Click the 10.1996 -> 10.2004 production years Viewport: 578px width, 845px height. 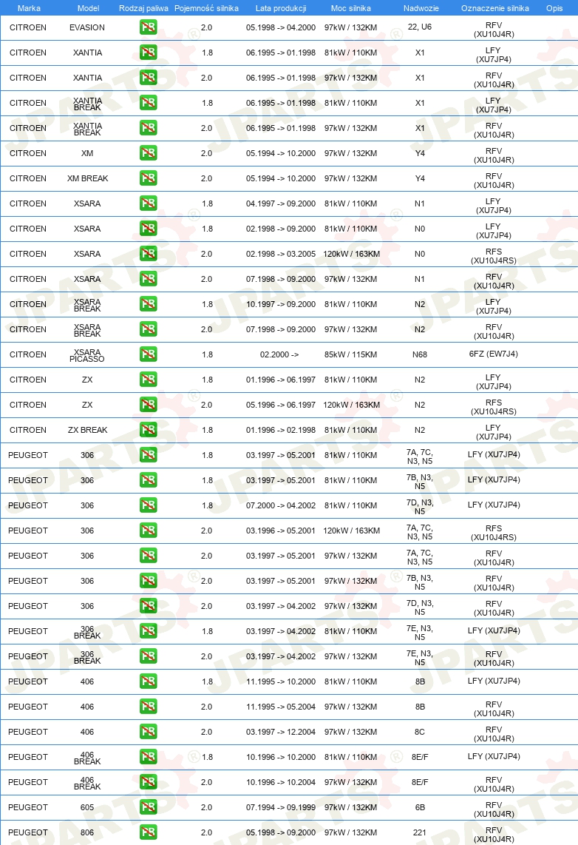[281, 782]
